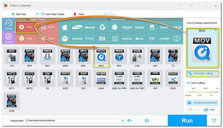Pick the 3GP format icon

tap(83, 78)
